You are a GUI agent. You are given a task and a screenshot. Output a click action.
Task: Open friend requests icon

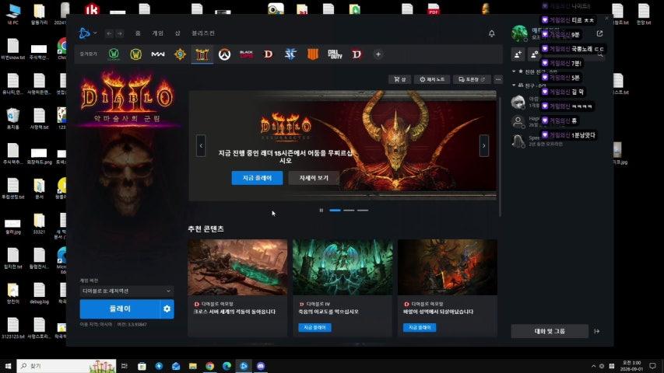tap(535, 54)
